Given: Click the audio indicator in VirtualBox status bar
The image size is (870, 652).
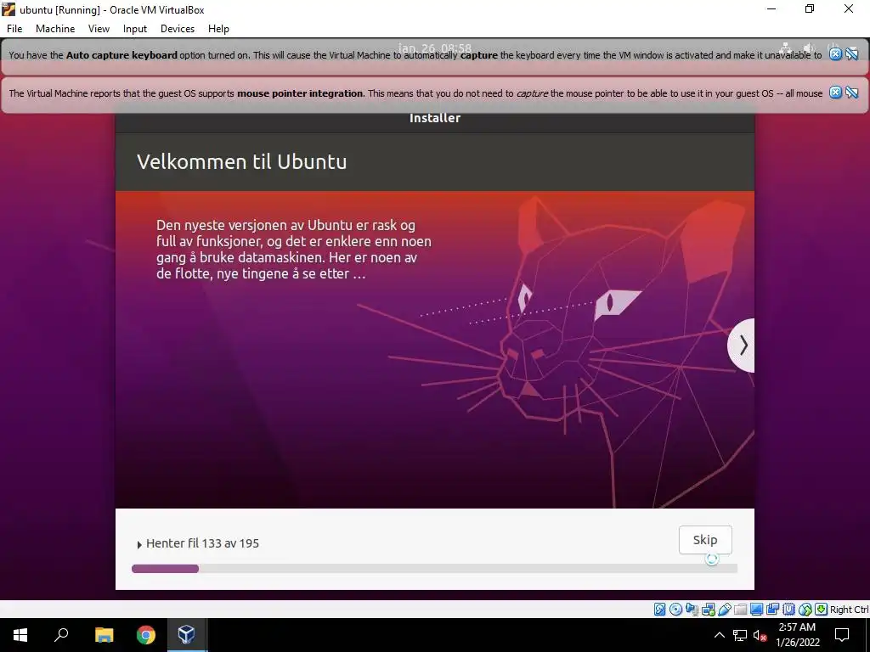Looking at the screenshot, I should click(692, 610).
